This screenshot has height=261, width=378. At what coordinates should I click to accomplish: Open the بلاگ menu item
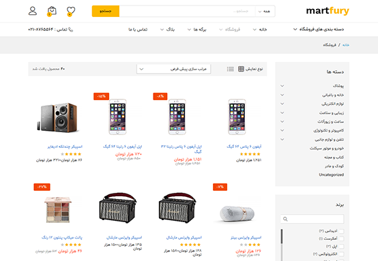(x=167, y=29)
